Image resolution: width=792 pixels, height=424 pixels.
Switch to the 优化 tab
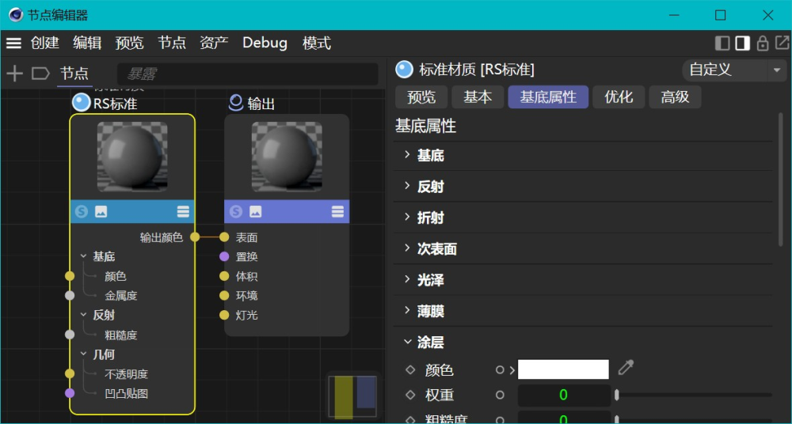pyautogui.click(x=619, y=97)
